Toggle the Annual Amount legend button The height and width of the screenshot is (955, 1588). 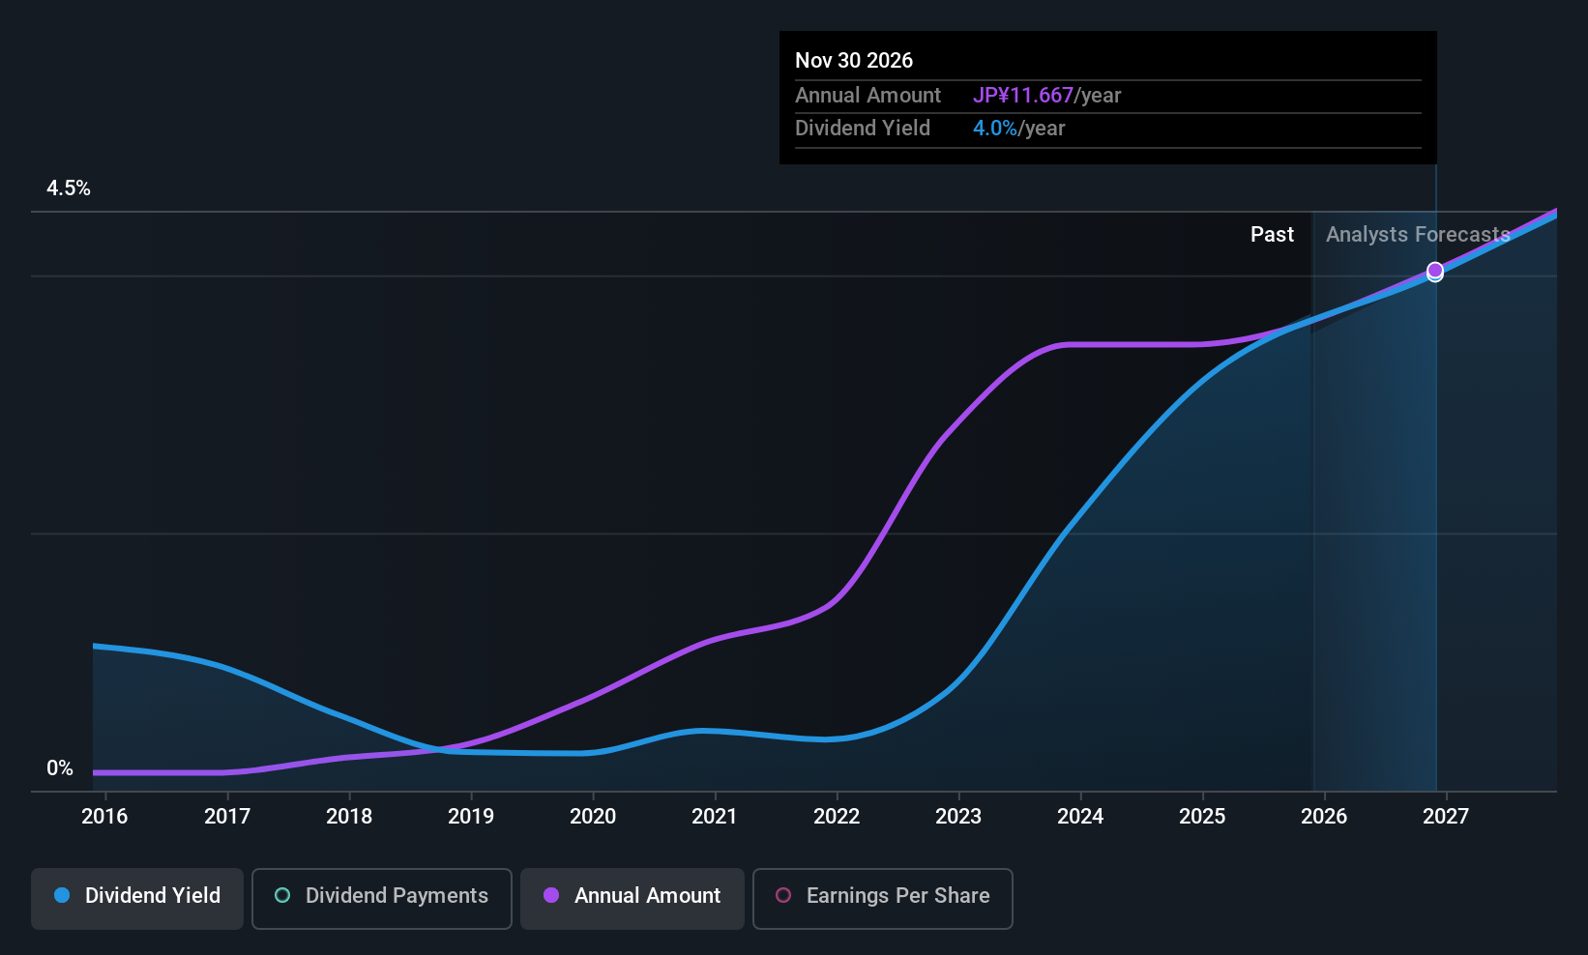coord(632,897)
